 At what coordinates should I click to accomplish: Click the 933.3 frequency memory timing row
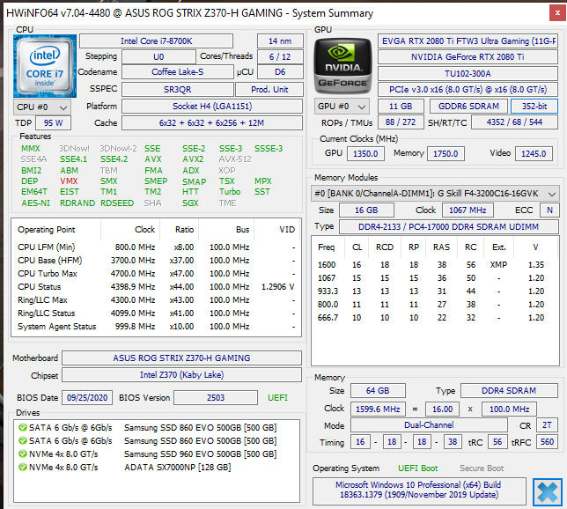click(435, 291)
